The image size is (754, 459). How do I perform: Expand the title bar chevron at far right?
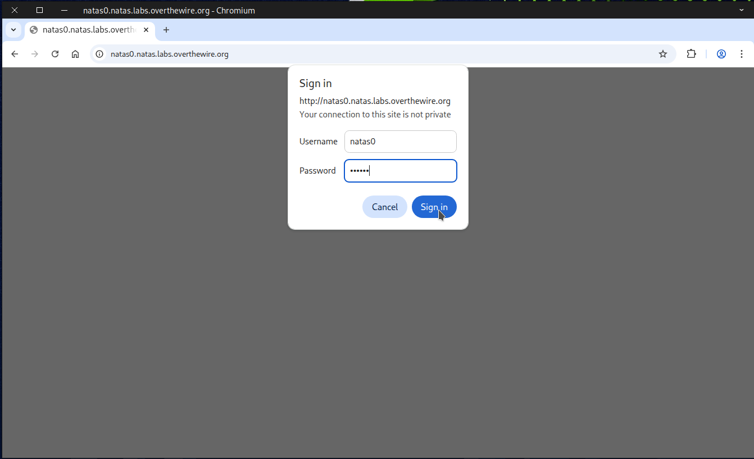point(741,10)
